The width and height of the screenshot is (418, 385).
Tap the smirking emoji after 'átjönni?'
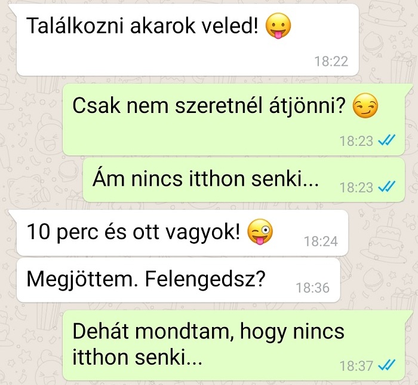click(365, 106)
